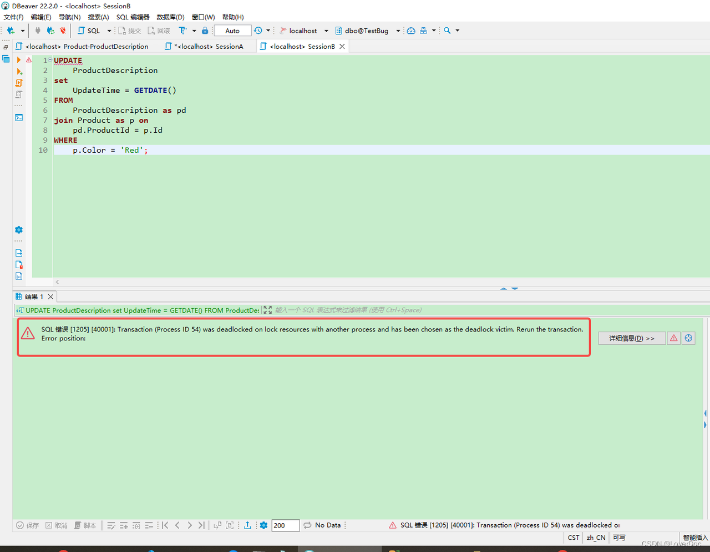Click the red warning icon beside details button
This screenshot has width=710, height=552.
click(674, 338)
